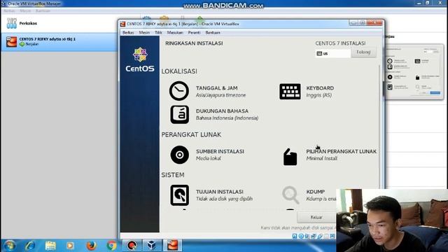Click hard disk activity indicator in VM status bar
Image resolution: width=448 pixels, height=252 pixels.
295,236
